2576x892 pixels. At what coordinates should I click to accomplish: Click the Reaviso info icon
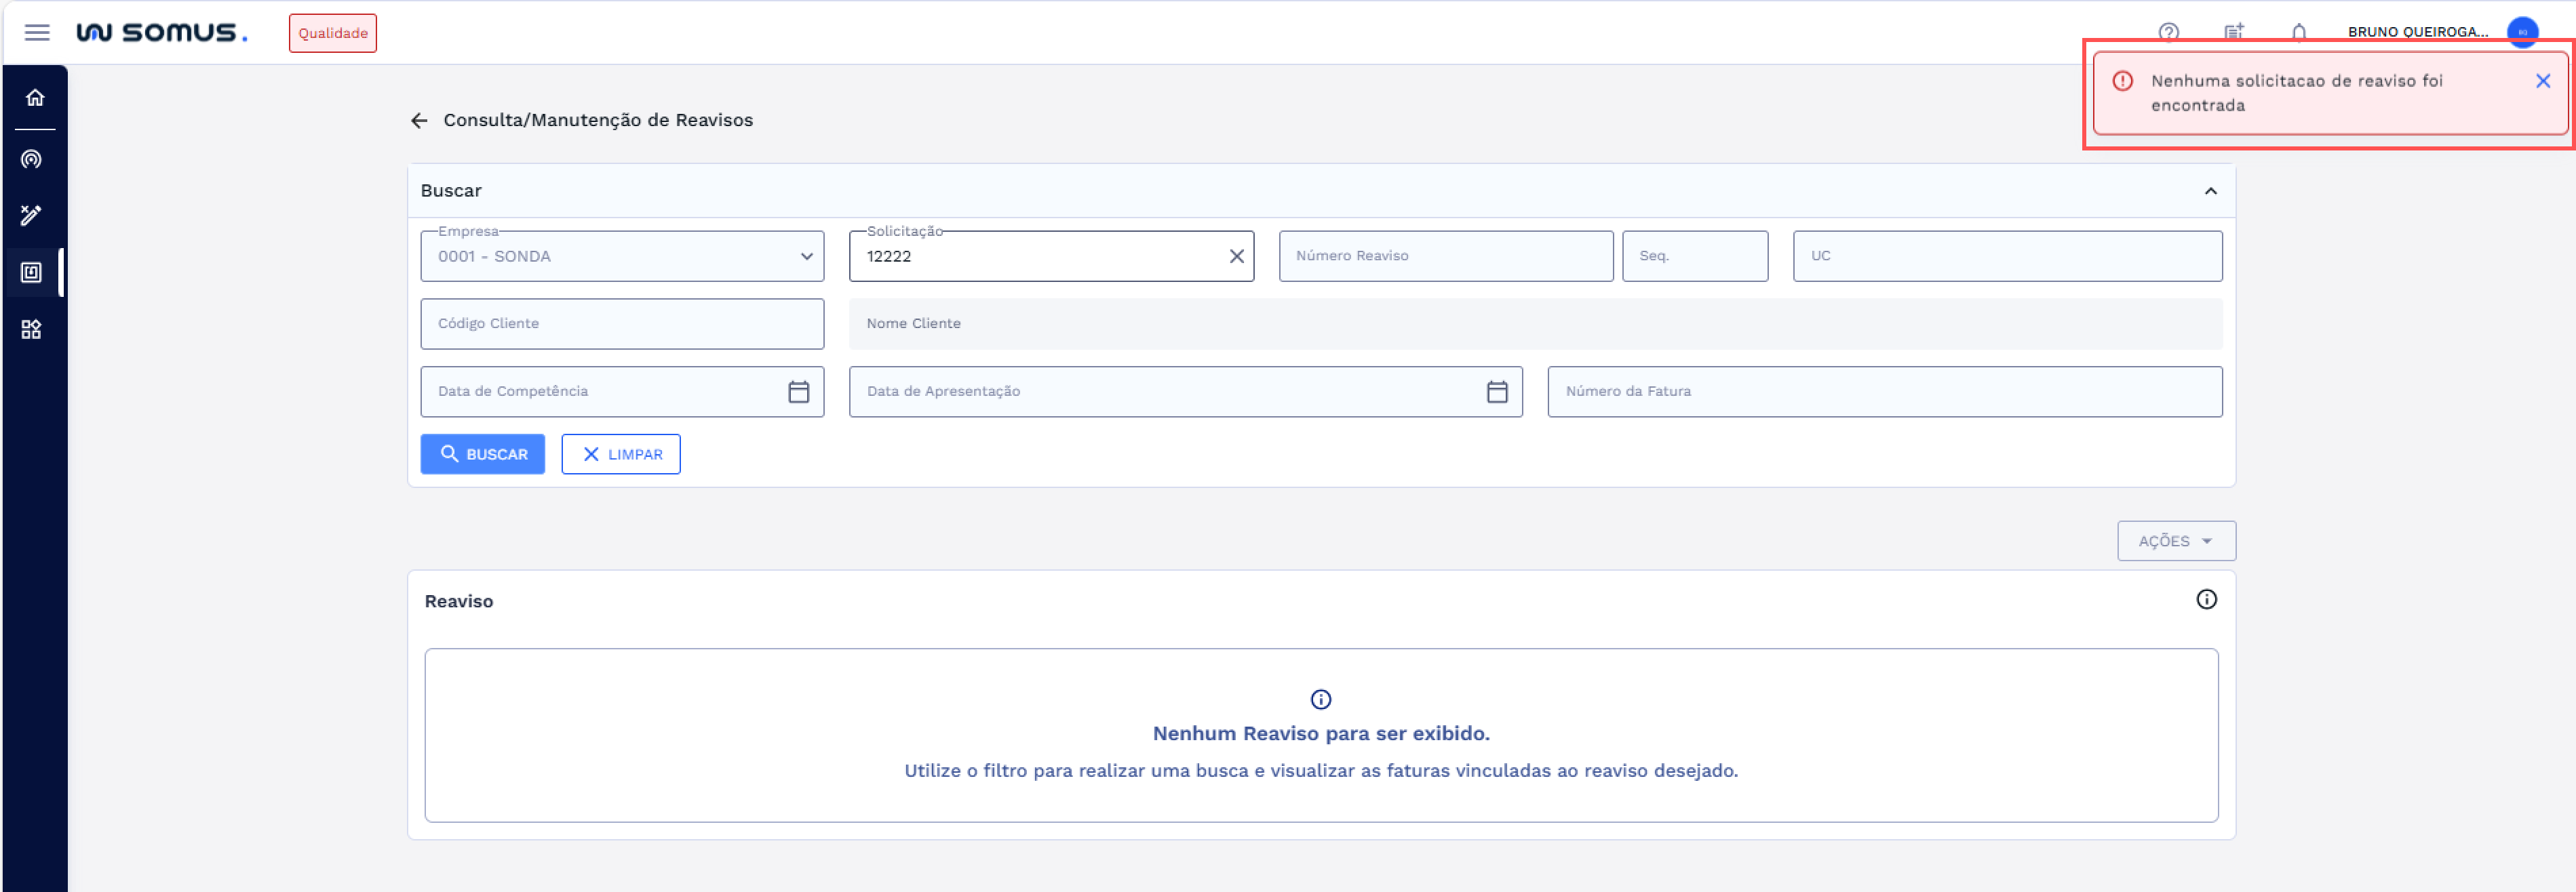[2206, 599]
